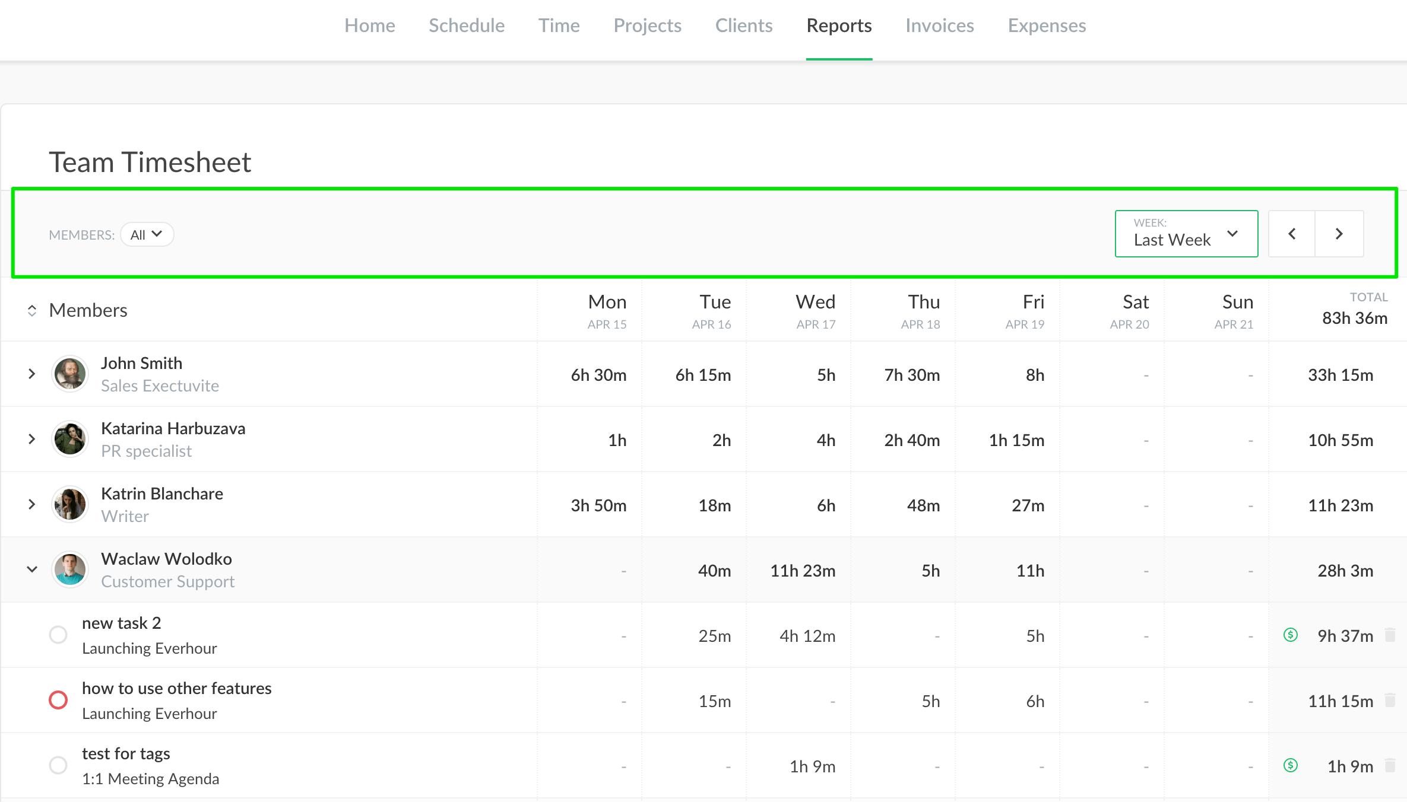Image resolution: width=1407 pixels, height=802 pixels.
Task: Click the Team Timesheet heading
Action: pyautogui.click(x=150, y=163)
